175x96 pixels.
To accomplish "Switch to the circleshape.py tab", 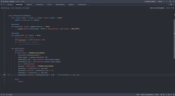I will tap(82, 5).
